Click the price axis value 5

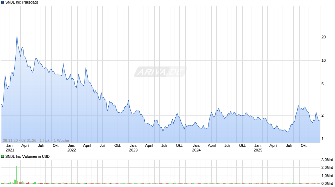323,84
